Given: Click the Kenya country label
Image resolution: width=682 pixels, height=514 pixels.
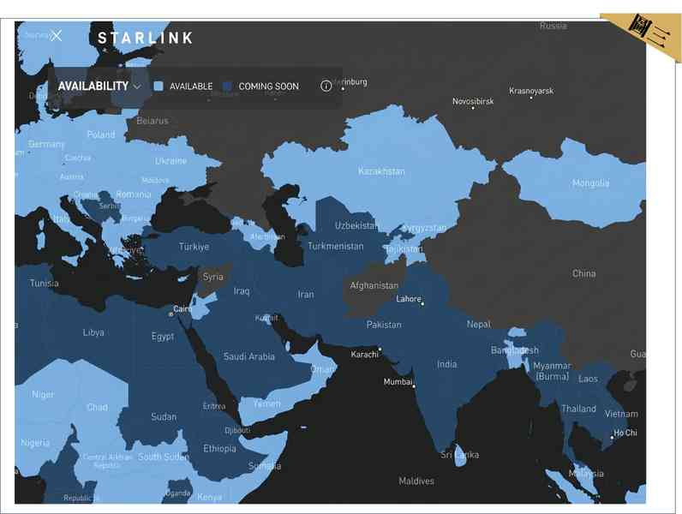Looking at the screenshot, I should coord(209,497).
